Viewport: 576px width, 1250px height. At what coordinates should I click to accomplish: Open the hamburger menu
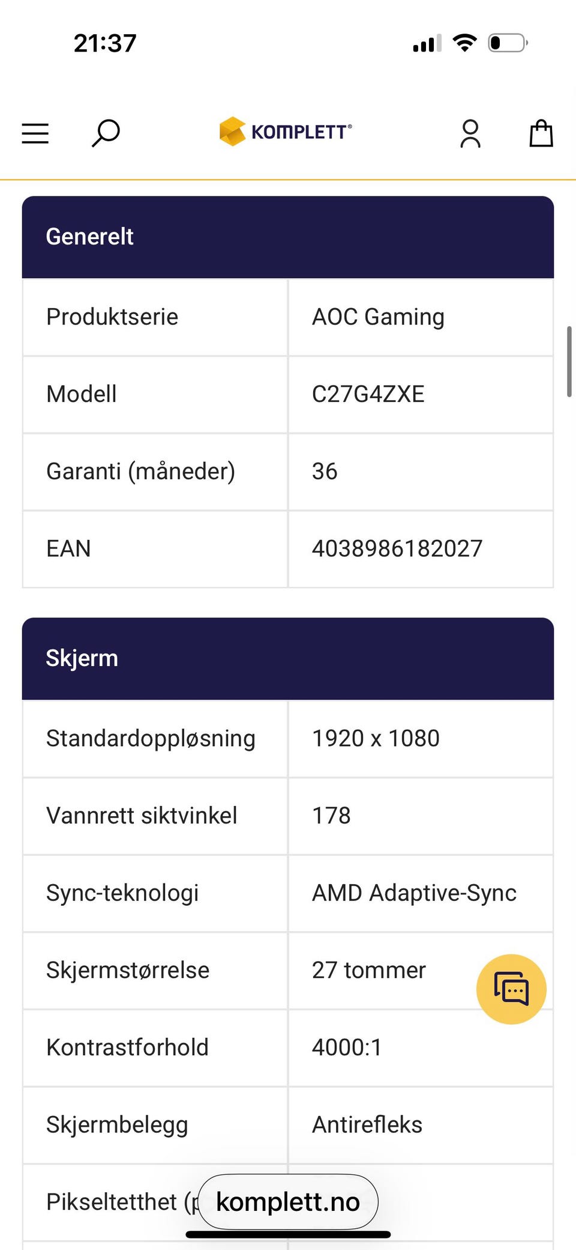(35, 133)
